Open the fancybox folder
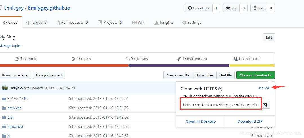Viewport: 304px width, 138px height. pos(15,126)
